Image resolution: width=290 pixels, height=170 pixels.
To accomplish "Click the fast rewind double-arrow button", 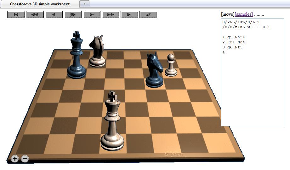I will click(x=35, y=14).
